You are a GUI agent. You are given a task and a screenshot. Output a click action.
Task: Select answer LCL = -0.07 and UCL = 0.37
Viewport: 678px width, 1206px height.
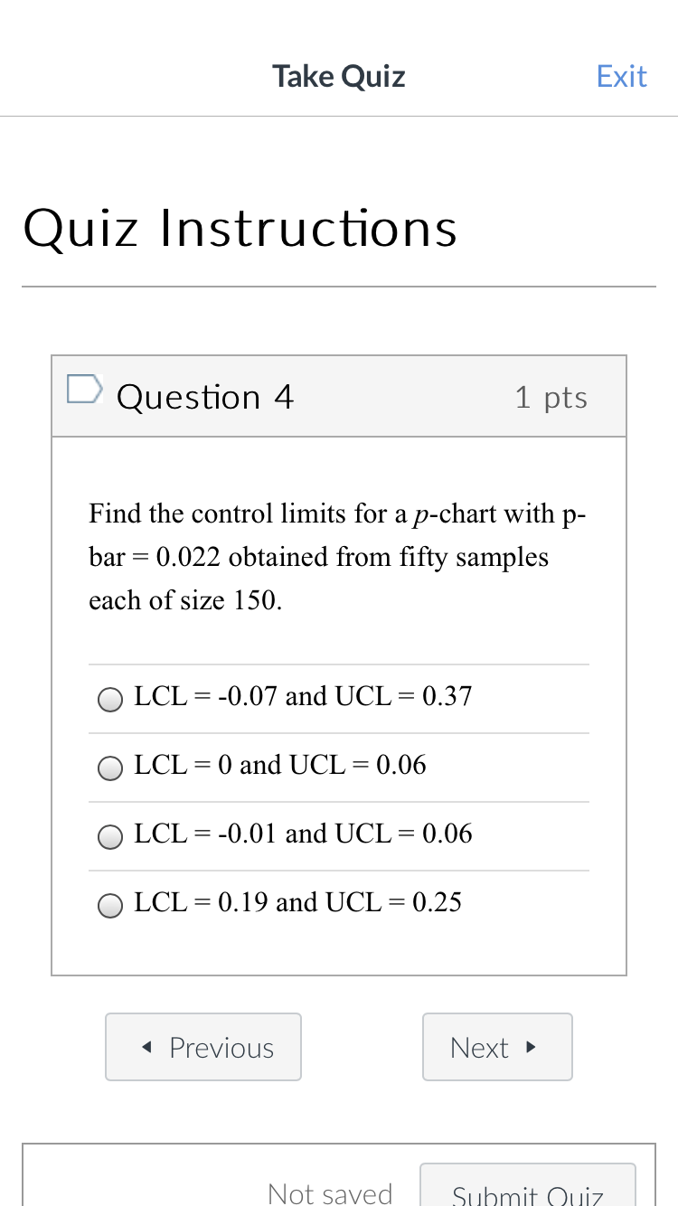pos(109,699)
